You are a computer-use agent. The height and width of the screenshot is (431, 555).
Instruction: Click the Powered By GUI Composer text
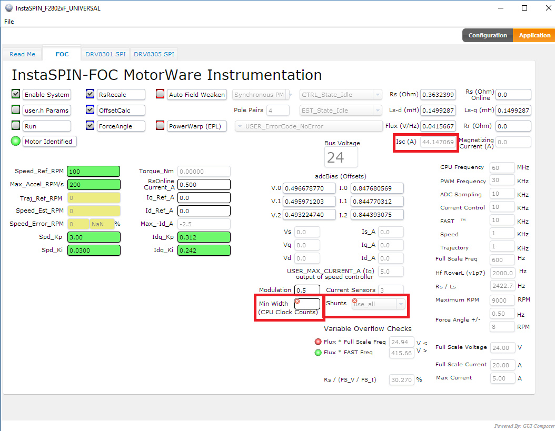(524, 426)
